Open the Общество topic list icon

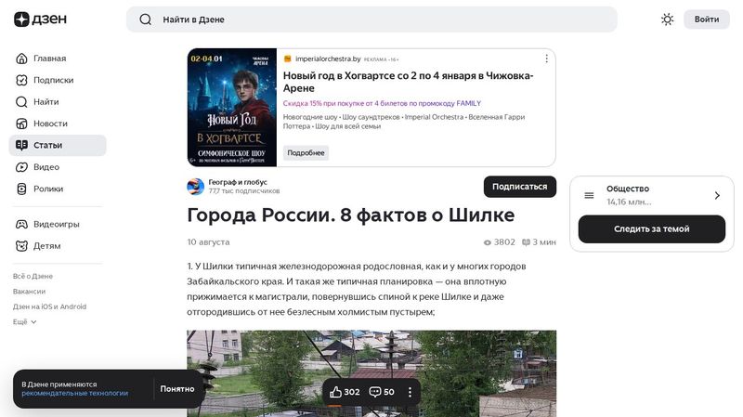click(589, 195)
